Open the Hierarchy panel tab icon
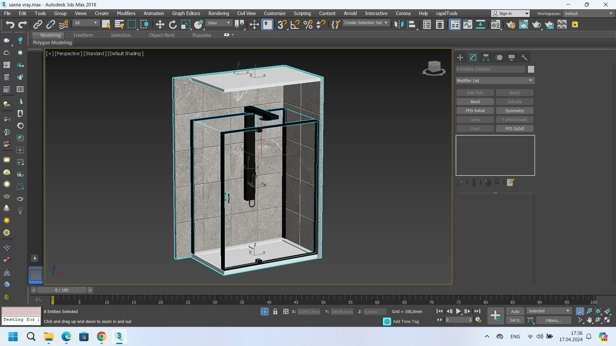Image resolution: width=616 pixels, height=346 pixels. [486, 58]
